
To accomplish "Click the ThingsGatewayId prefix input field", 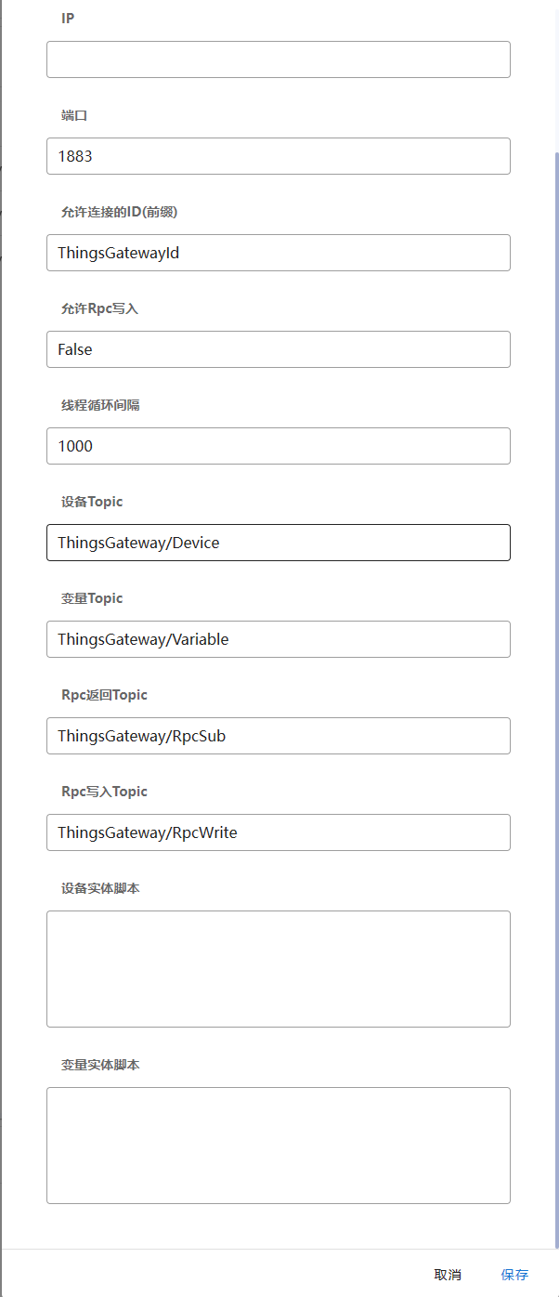I will [x=279, y=253].
